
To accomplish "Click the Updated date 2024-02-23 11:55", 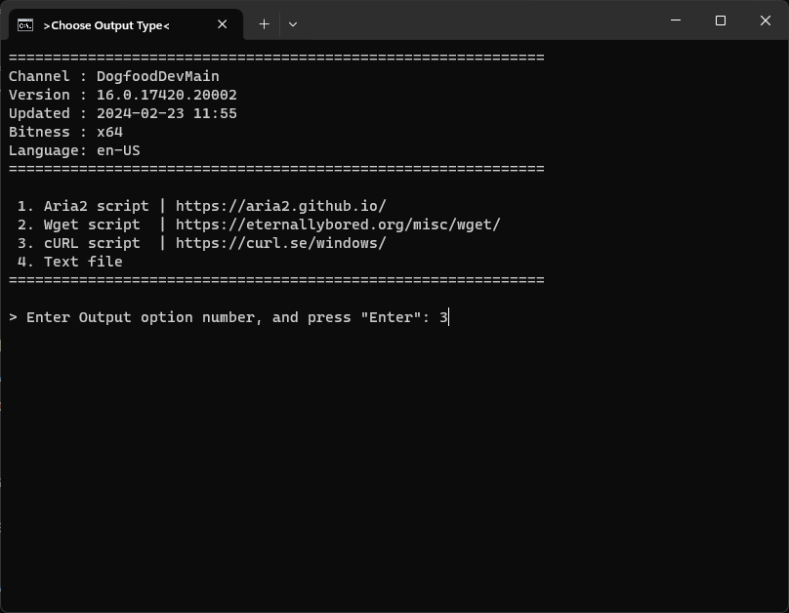I will [167, 113].
